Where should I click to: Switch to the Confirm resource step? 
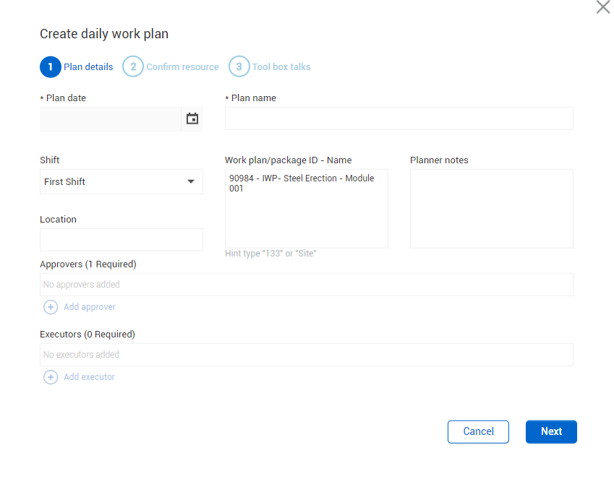point(182,67)
